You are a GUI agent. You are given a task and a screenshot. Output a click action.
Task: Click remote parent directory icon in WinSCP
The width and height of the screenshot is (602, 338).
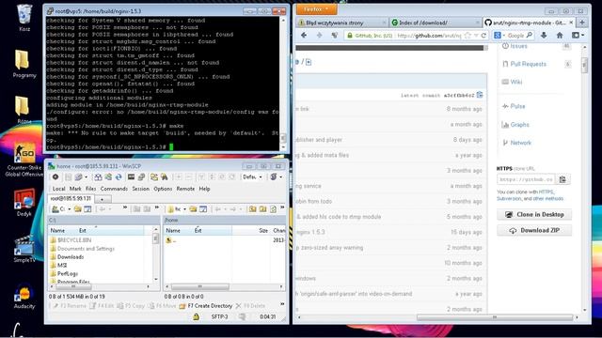[253, 208]
